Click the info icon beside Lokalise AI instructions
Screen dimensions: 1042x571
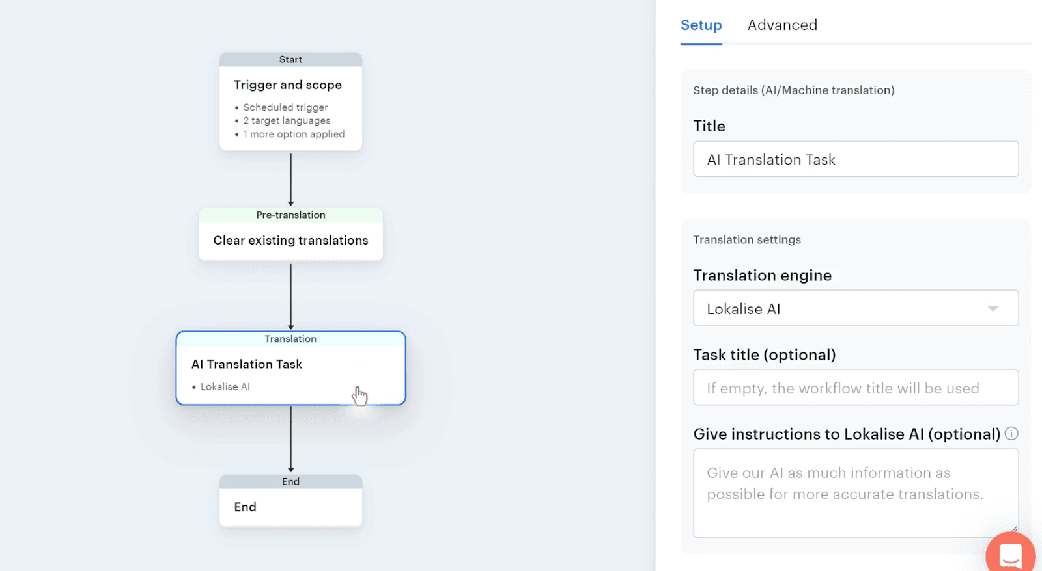pyautogui.click(x=1011, y=434)
